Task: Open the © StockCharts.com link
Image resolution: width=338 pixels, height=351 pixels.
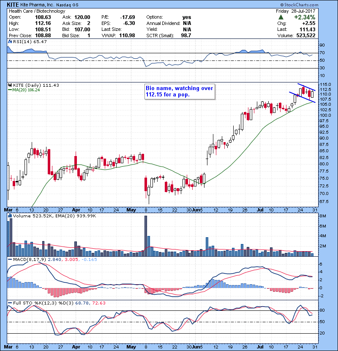Action: click(x=299, y=5)
